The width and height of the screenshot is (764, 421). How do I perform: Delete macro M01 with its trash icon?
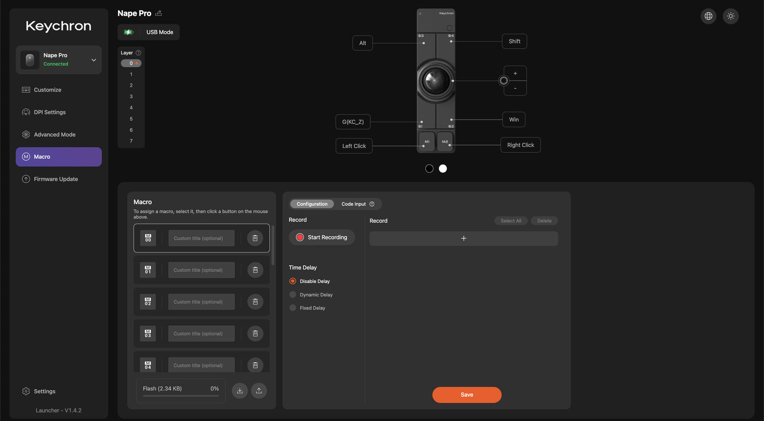(x=255, y=270)
